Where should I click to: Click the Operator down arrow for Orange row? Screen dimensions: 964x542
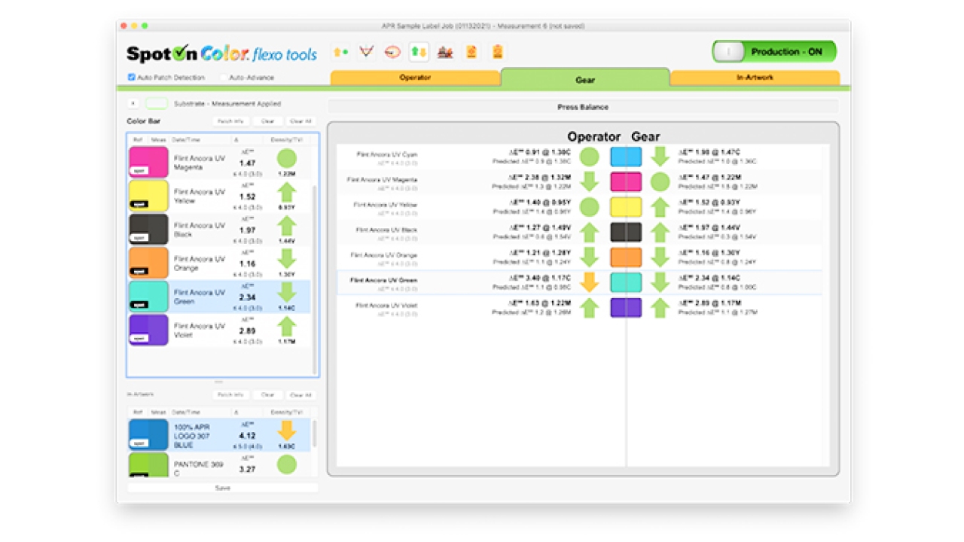pyautogui.click(x=590, y=257)
